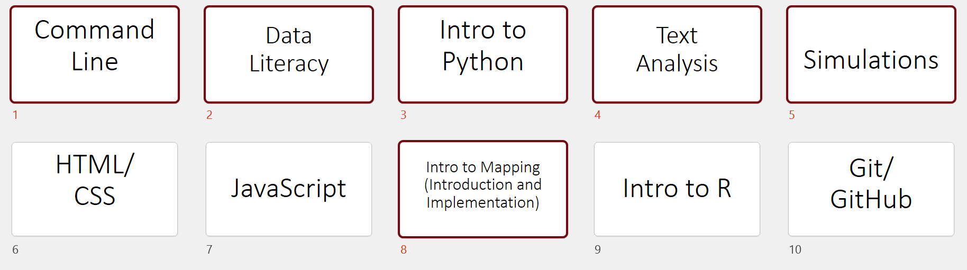
Task: Click slide number 4 label
Action: coord(598,115)
